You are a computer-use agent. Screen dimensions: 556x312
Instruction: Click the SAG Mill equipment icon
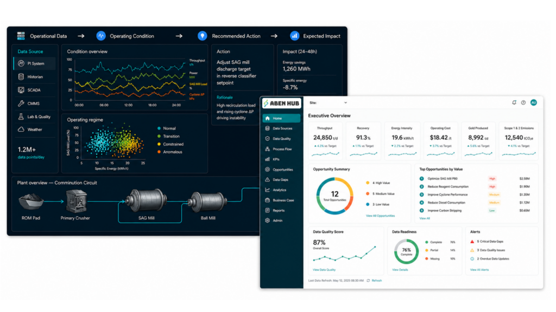[x=146, y=200]
